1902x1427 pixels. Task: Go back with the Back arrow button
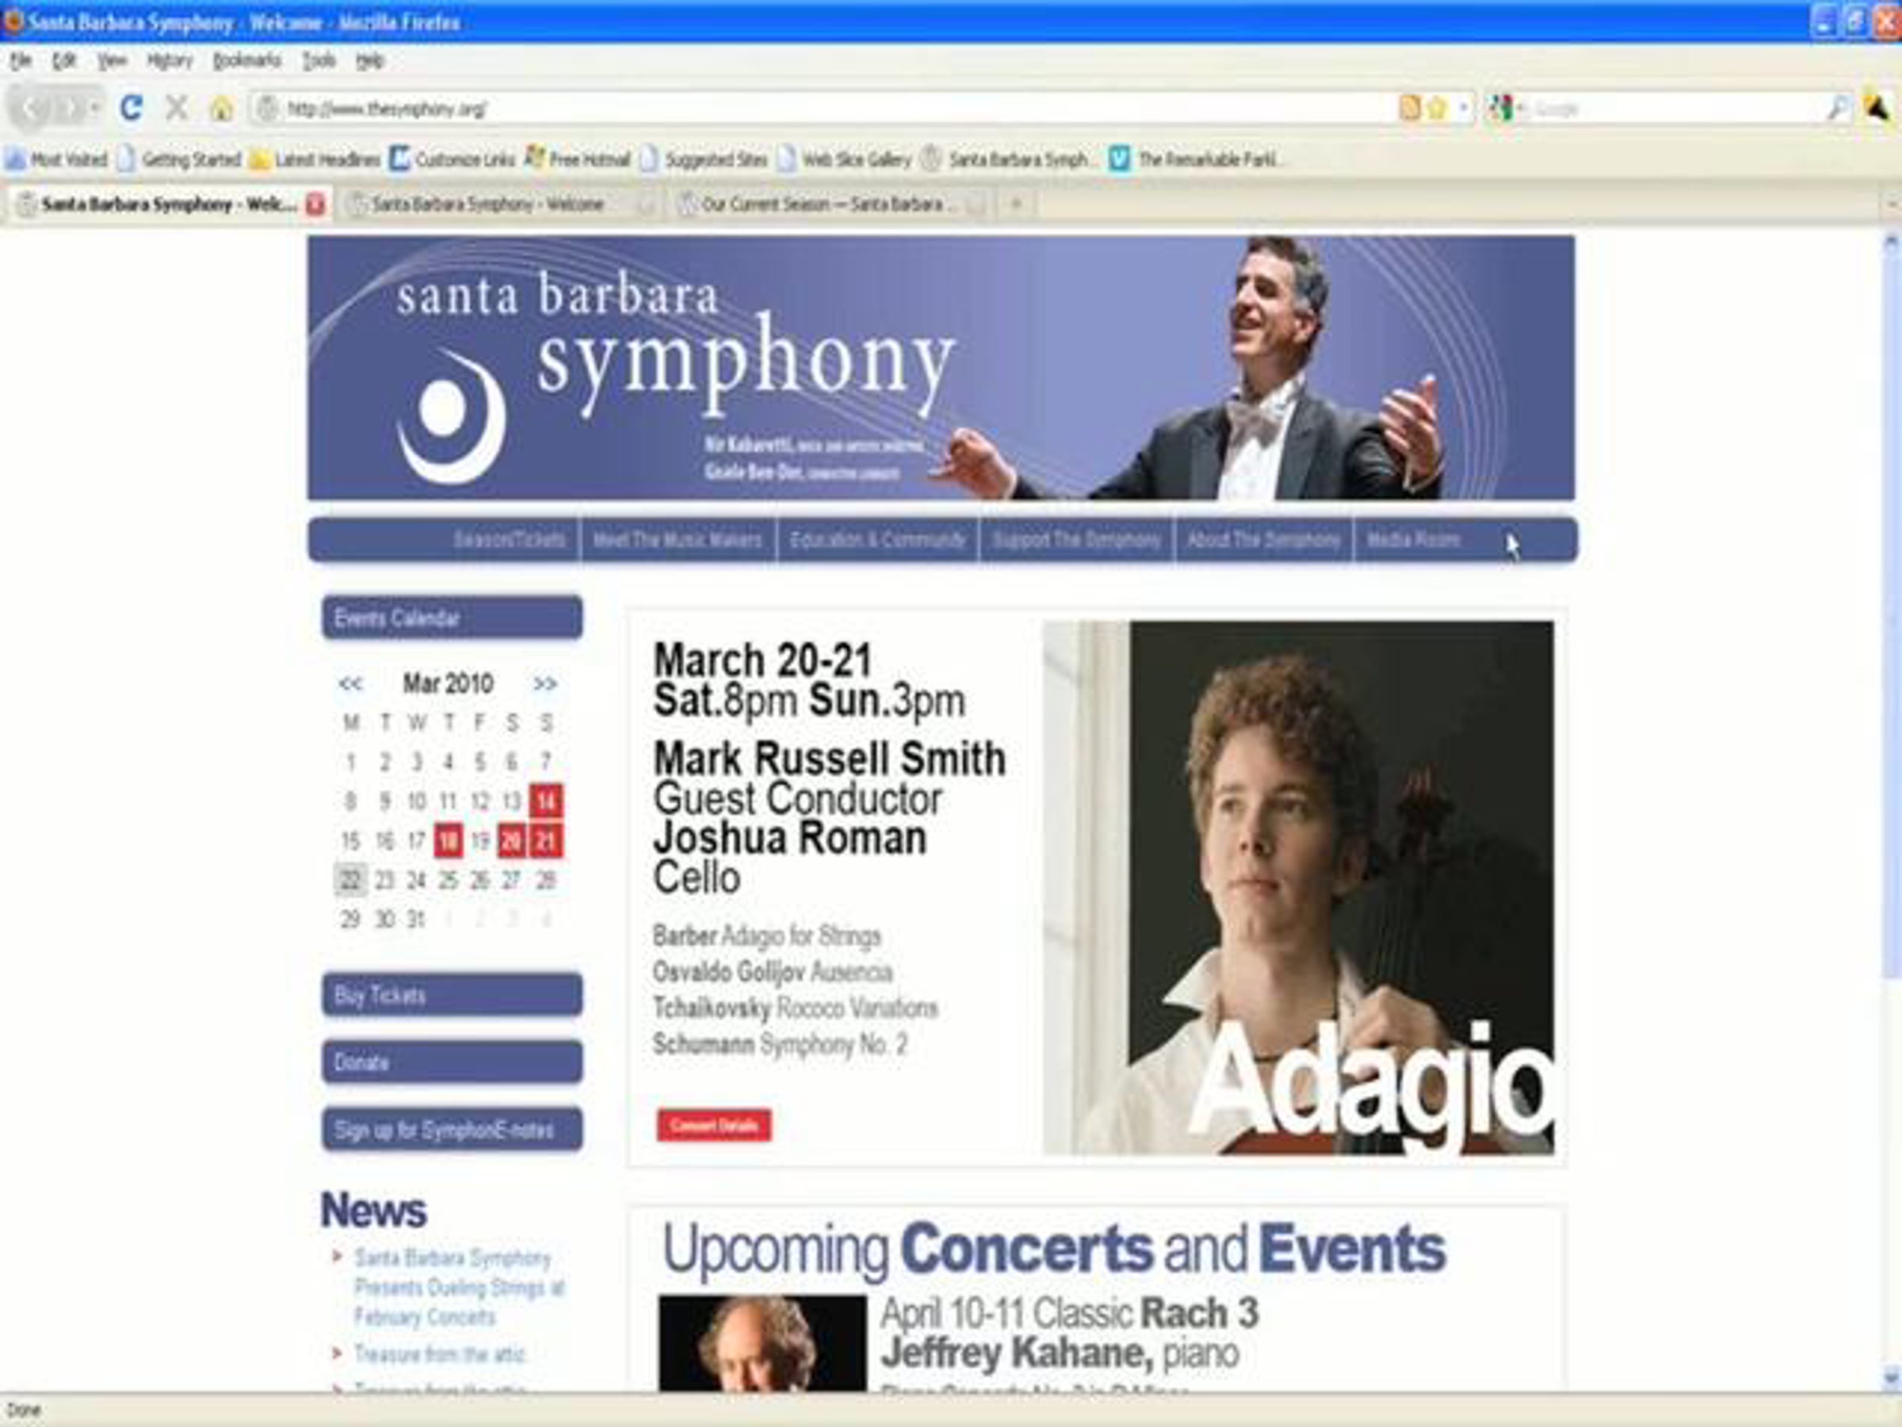click(32, 109)
